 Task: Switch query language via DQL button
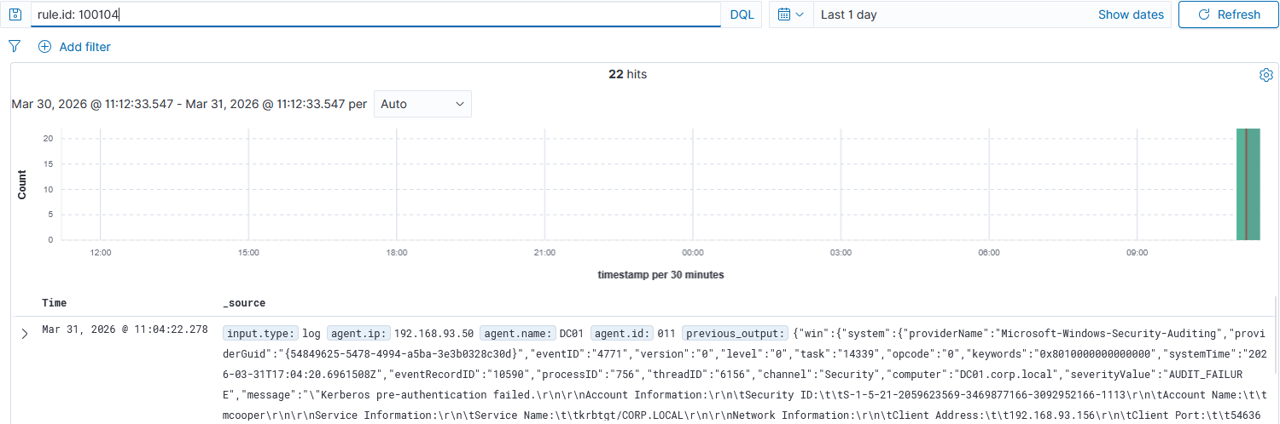coord(742,14)
